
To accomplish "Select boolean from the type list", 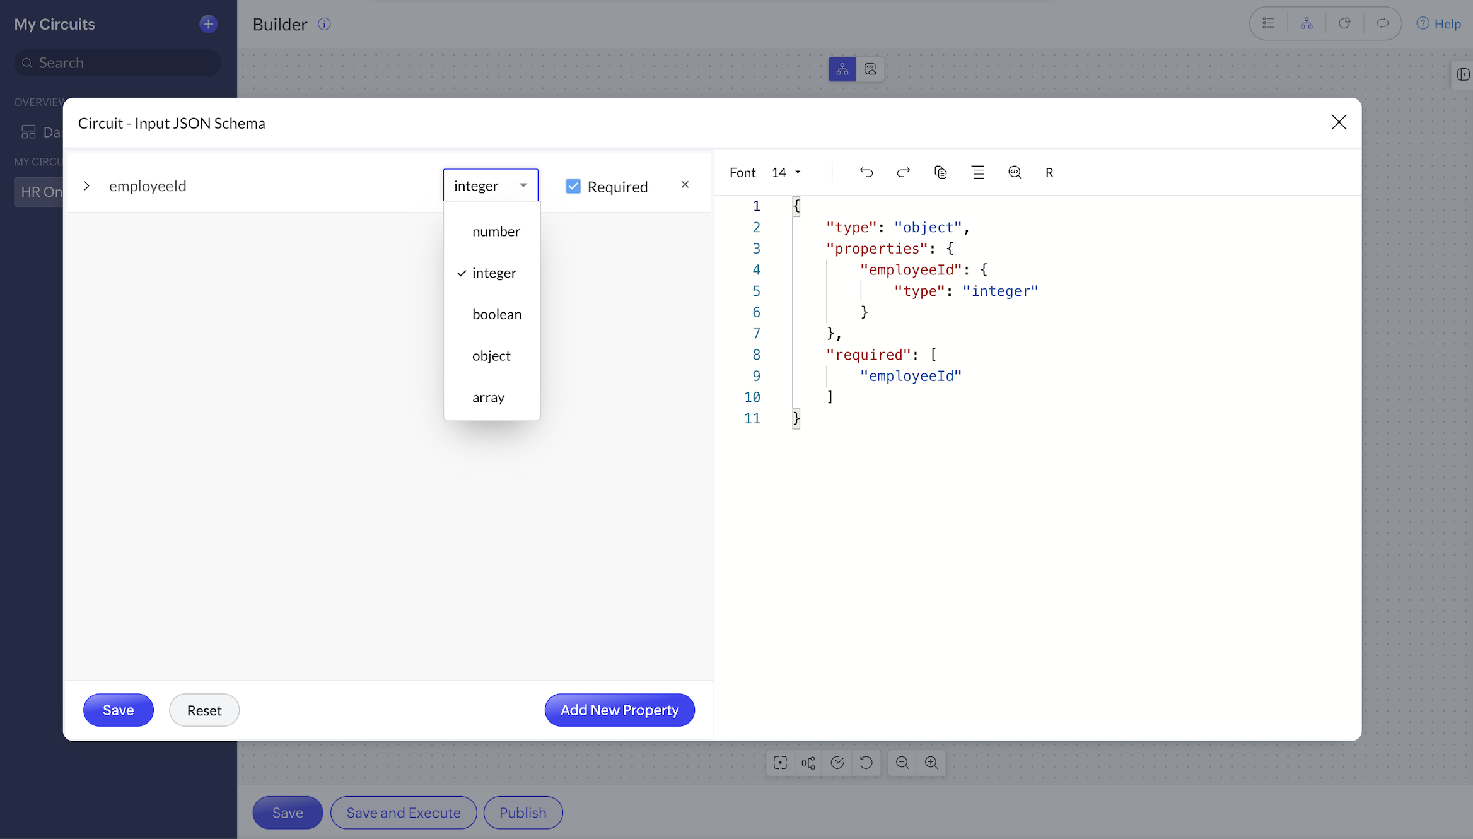I will (496, 314).
